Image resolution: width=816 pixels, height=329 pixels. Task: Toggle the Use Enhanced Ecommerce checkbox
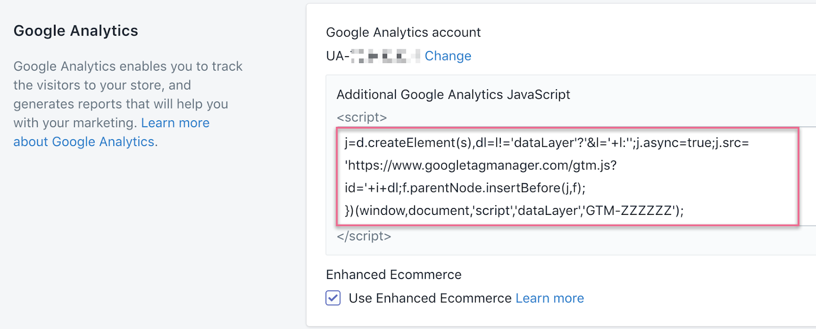coord(333,298)
